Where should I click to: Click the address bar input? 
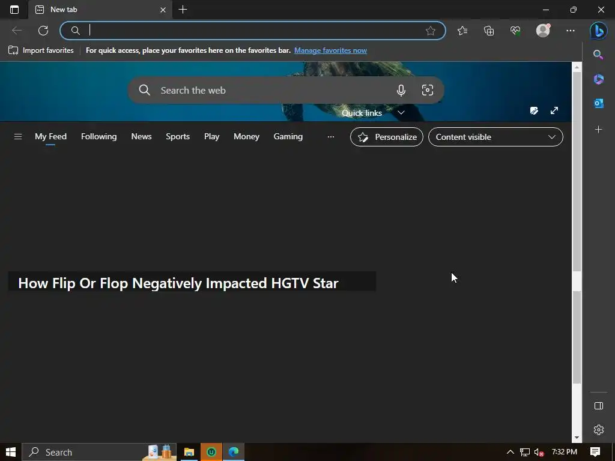[253, 31]
